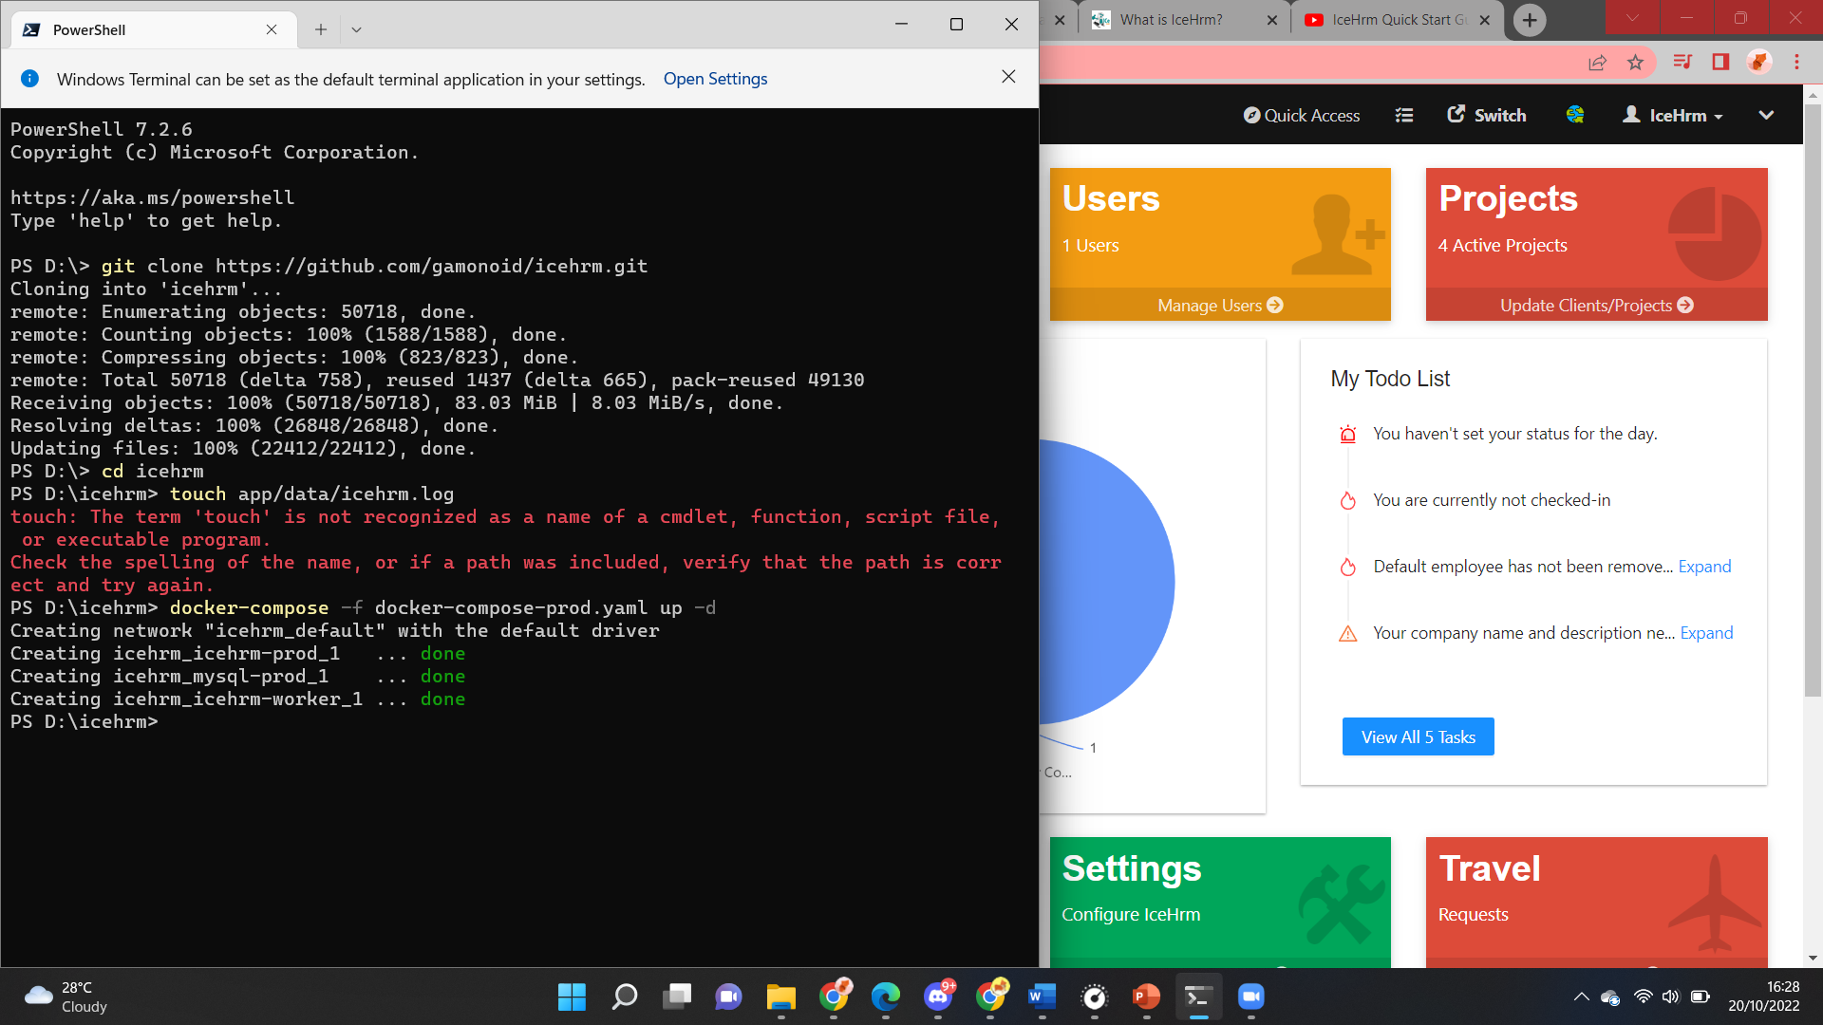The width and height of the screenshot is (1823, 1025).
Task: Share the page via the share icon
Action: (x=1598, y=62)
